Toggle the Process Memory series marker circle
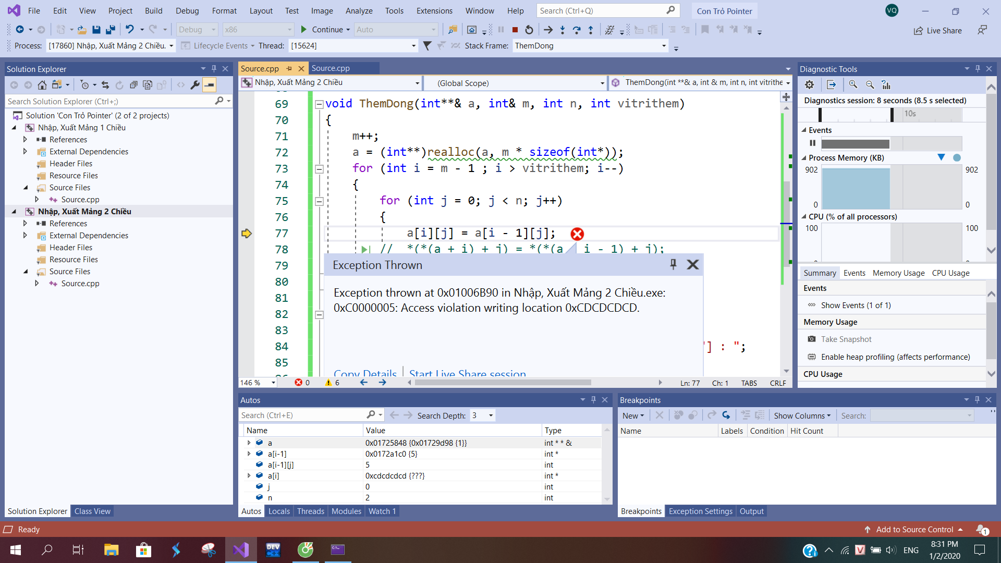 click(x=957, y=157)
